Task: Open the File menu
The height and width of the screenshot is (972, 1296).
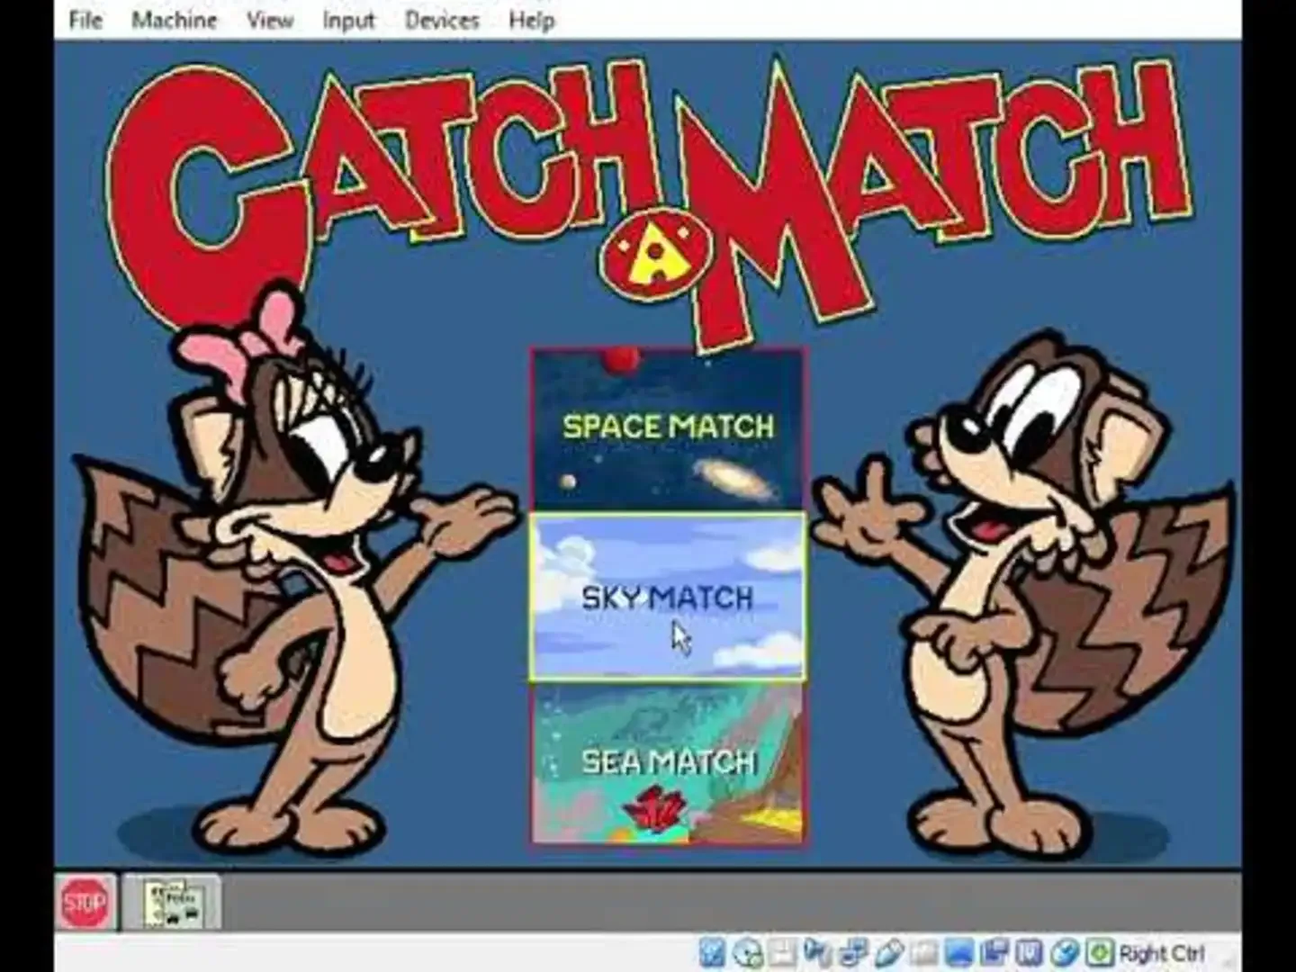Action: point(86,20)
